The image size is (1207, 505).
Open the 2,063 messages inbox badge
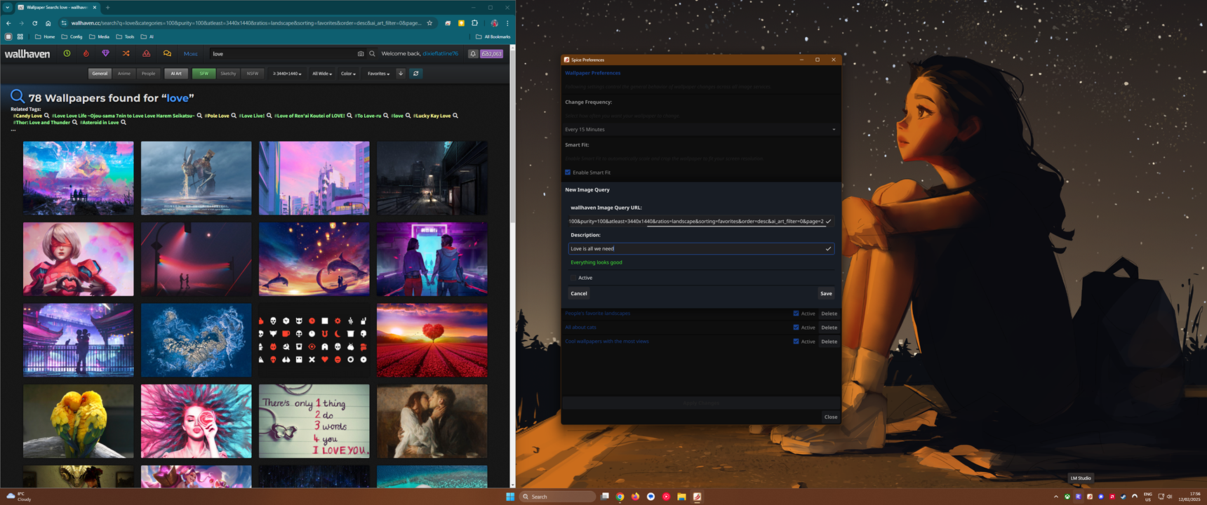tap(491, 53)
